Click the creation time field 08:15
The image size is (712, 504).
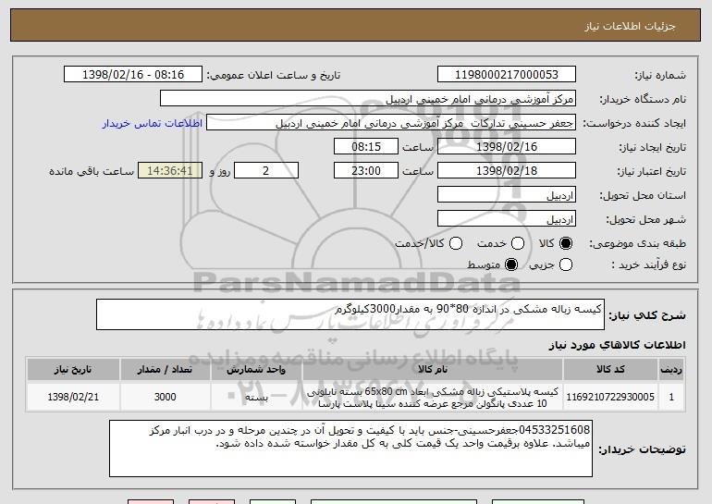366,147
